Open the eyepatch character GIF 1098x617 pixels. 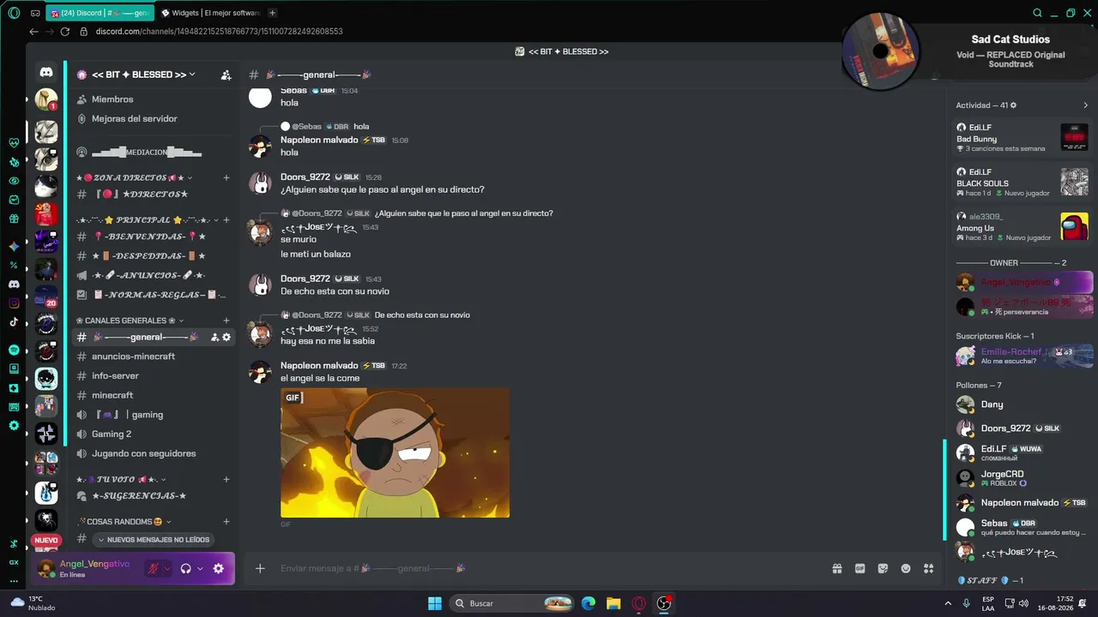[395, 452]
